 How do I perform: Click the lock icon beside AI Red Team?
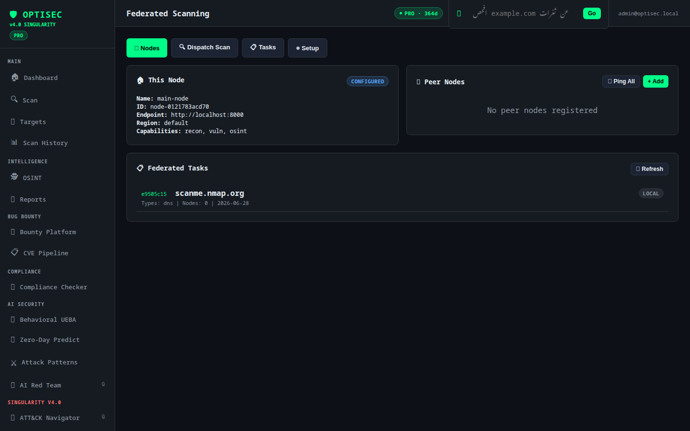(x=103, y=384)
